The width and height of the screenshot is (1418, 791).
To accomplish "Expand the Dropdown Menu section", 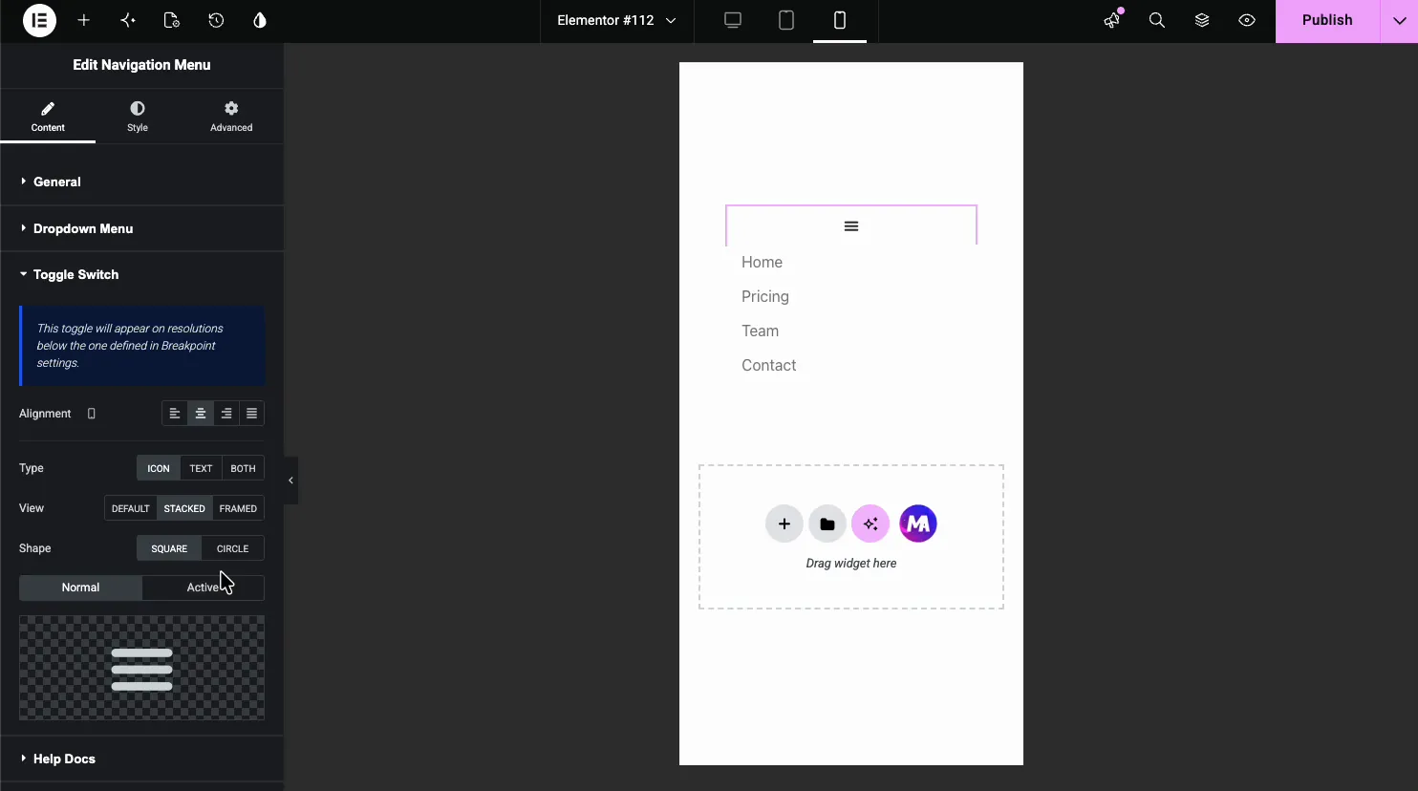I will (x=141, y=228).
